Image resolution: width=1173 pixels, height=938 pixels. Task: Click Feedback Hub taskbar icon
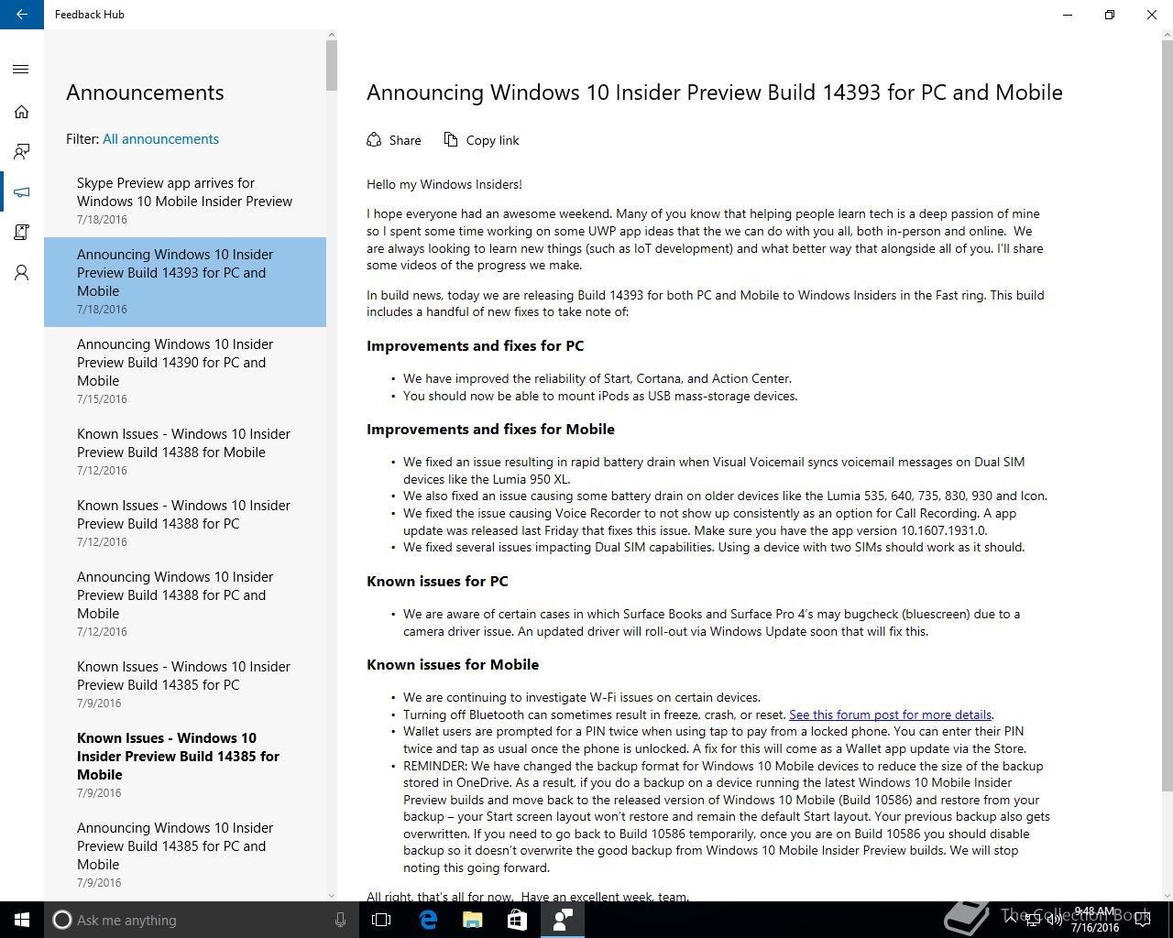562,920
